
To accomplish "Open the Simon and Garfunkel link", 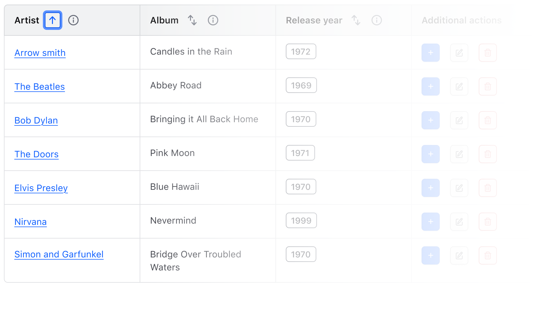I will (x=59, y=254).
